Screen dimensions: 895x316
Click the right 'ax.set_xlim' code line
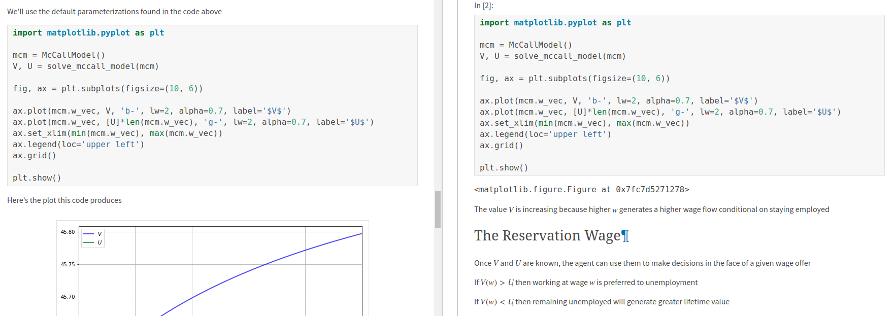[x=585, y=123]
